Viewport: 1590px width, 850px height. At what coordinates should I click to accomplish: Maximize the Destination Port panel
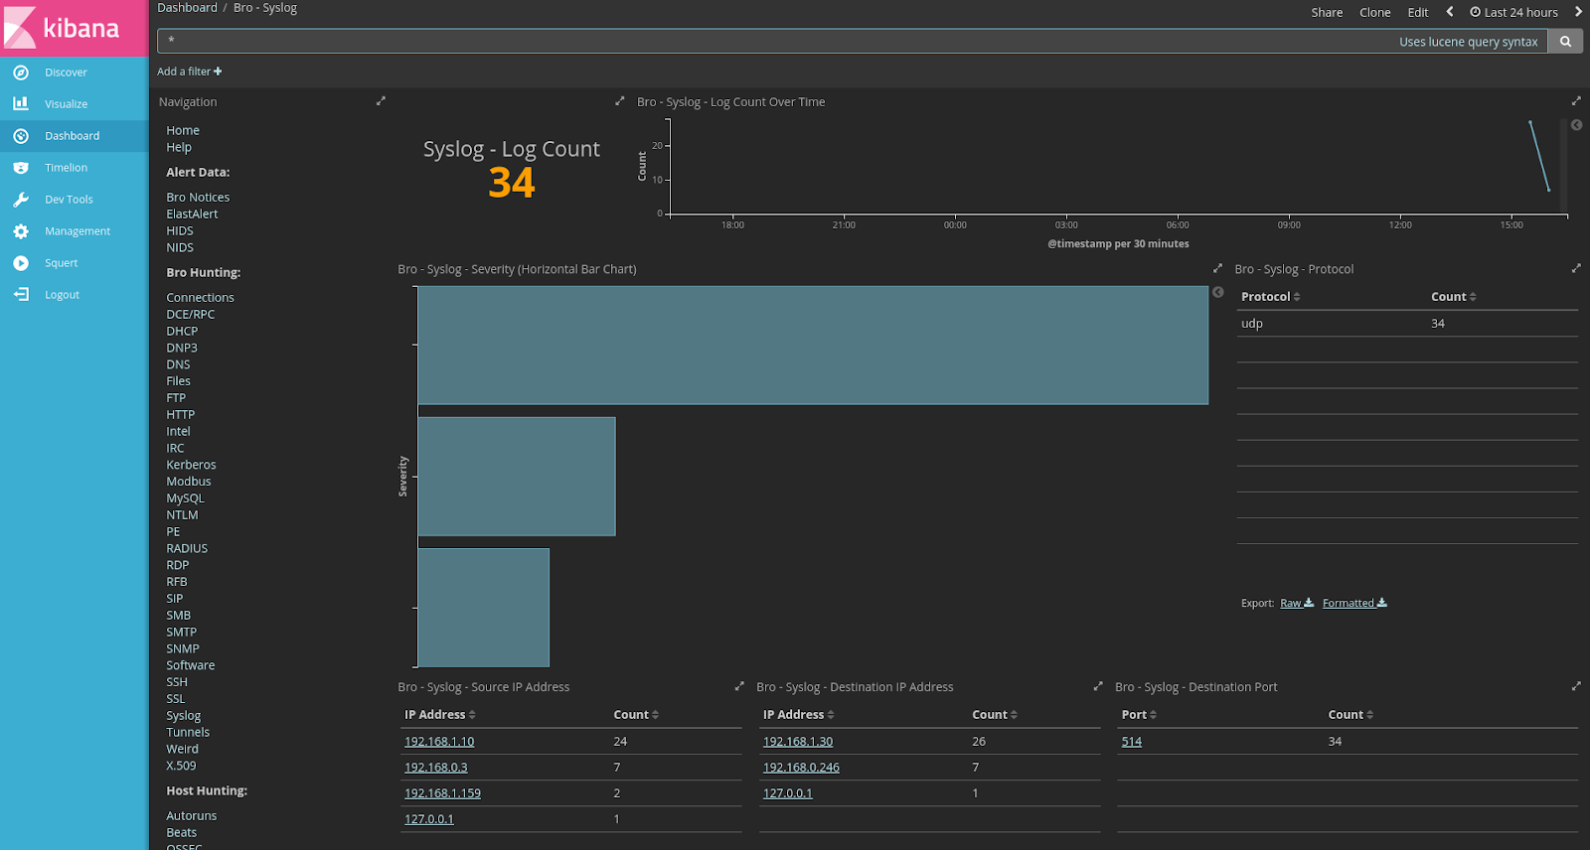click(x=1575, y=686)
